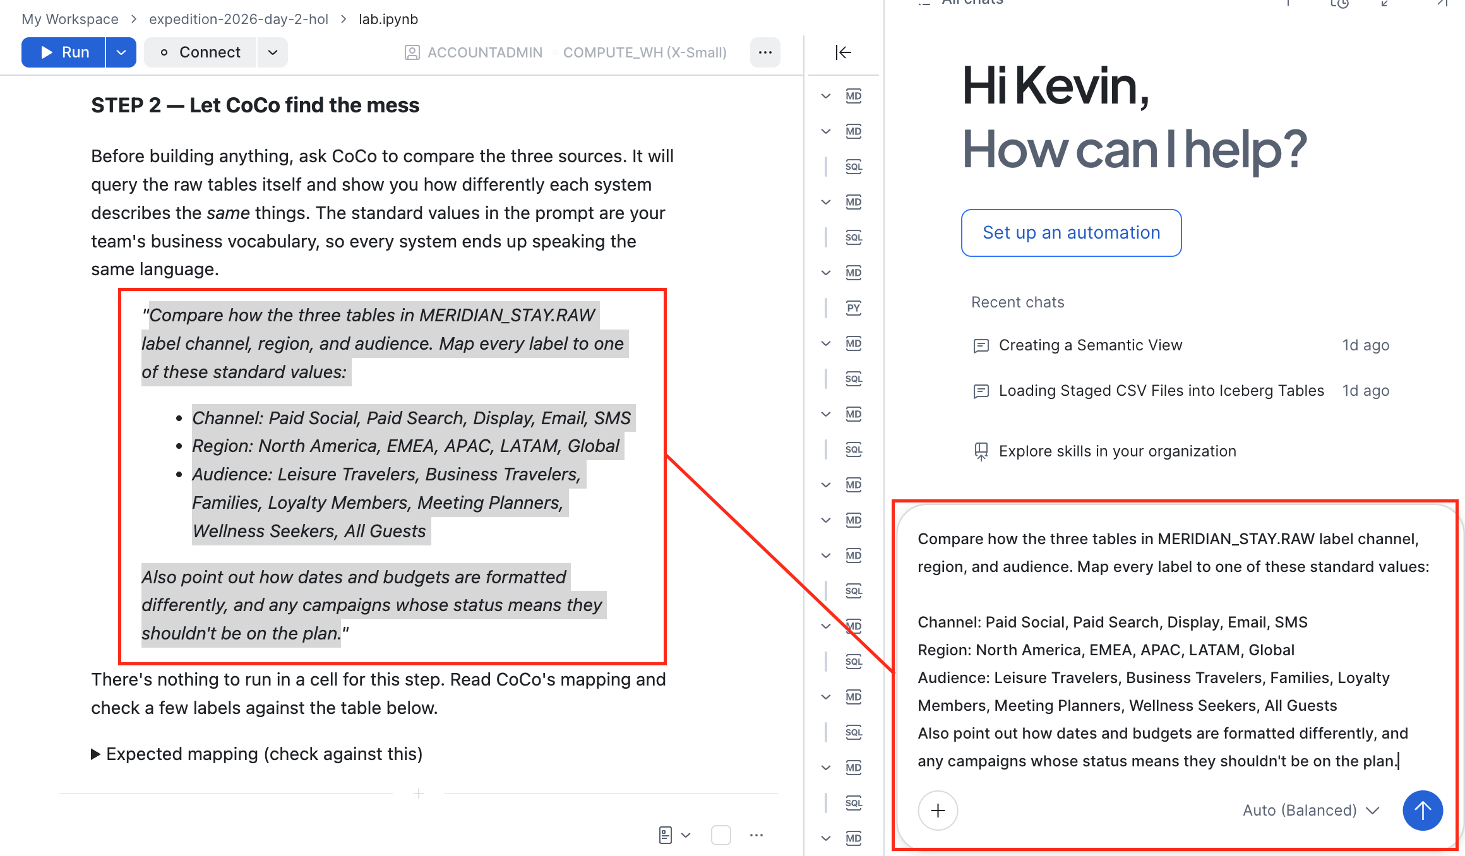Screen dimensions: 1465x856
Task: Open the bottom cell's three-dot options menu
Action: (756, 835)
